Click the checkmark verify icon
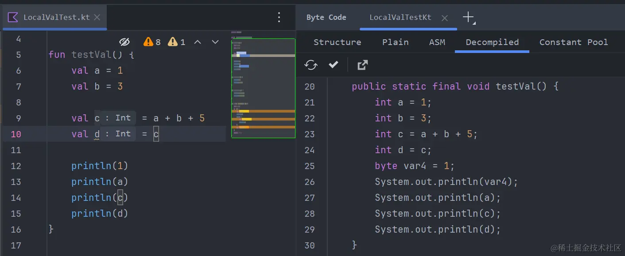This screenshot has height=256, width=625. point(334,65)
